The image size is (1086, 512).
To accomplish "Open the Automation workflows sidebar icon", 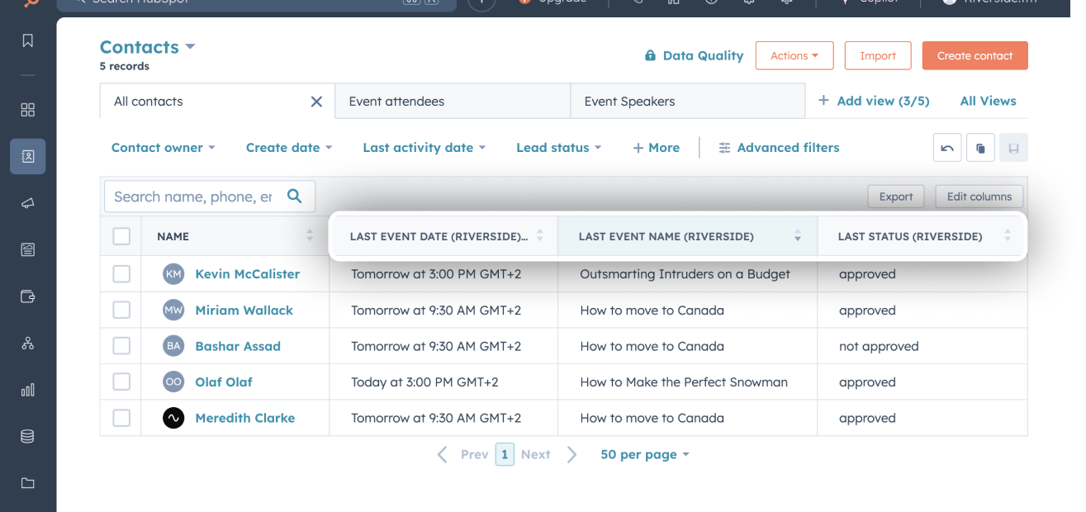I will point(28,343).
